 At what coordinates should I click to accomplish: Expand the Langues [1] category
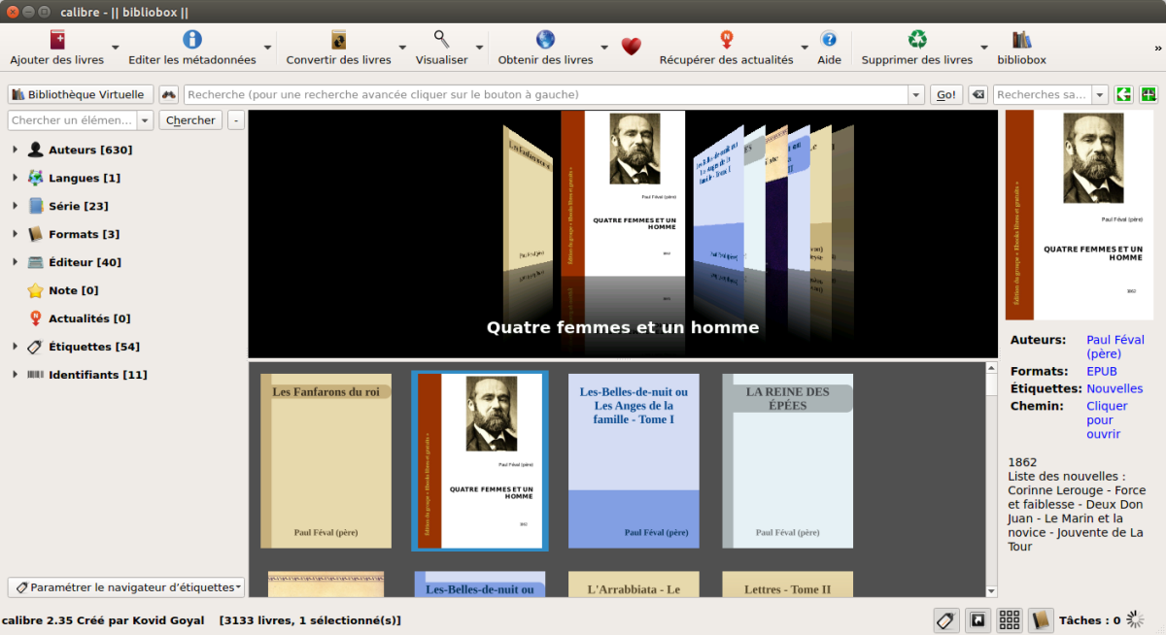click(x=15, y=179)
